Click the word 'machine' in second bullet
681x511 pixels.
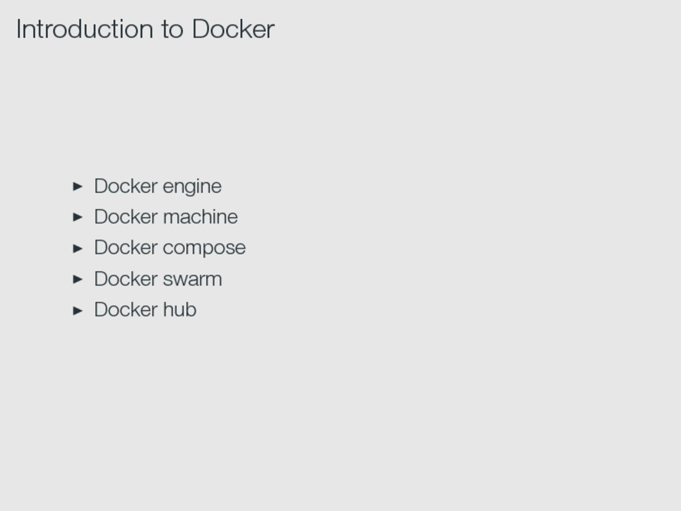200,216
